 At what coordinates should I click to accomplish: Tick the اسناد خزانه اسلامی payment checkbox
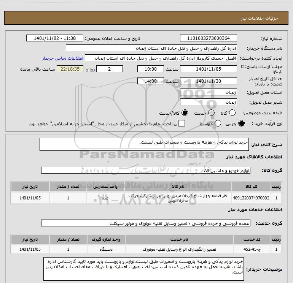[x=182, y=123]
